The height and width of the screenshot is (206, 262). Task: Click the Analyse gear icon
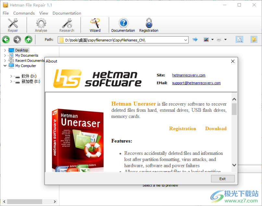(x=41, y=23)
